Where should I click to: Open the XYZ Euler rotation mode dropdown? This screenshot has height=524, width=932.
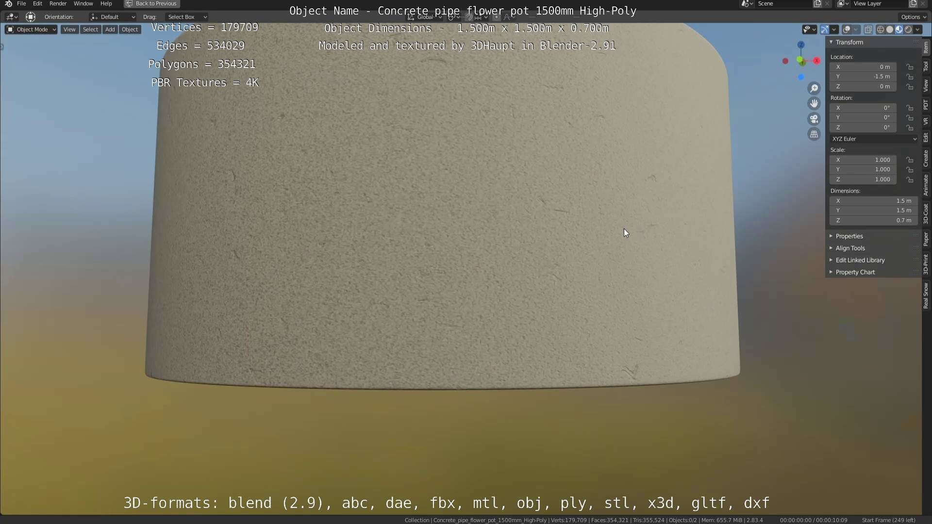coord(874,139)
